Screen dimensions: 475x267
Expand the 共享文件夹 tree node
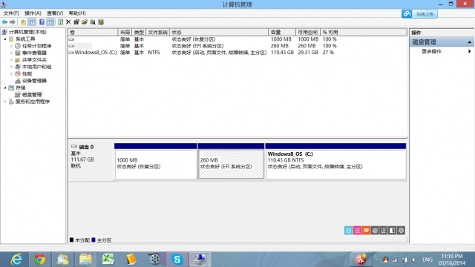12,60
